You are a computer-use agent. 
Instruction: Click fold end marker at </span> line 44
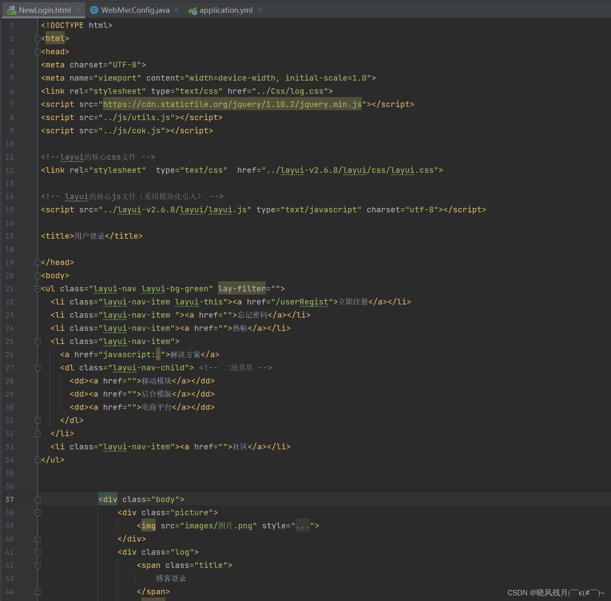[x=38, y=592]
